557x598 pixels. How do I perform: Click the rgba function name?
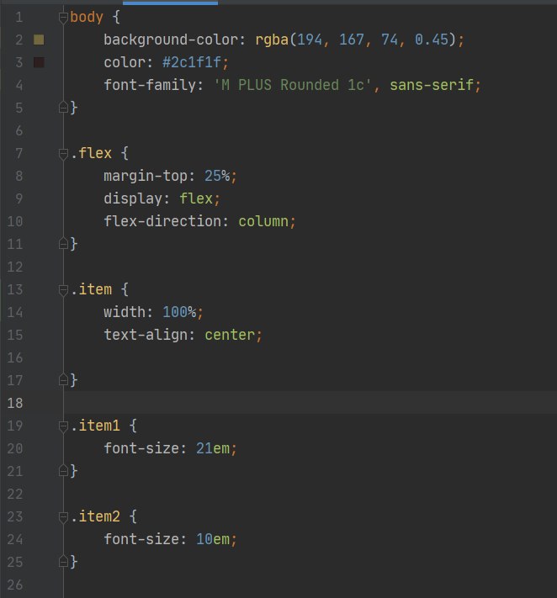(x=272, y=40)
